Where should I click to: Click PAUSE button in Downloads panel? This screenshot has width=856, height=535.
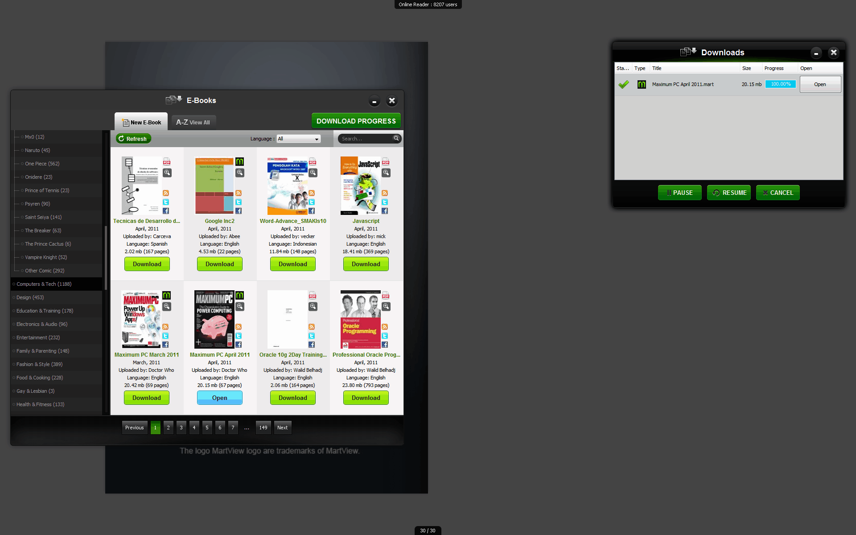pyautogui.click(x=679, y=192)
